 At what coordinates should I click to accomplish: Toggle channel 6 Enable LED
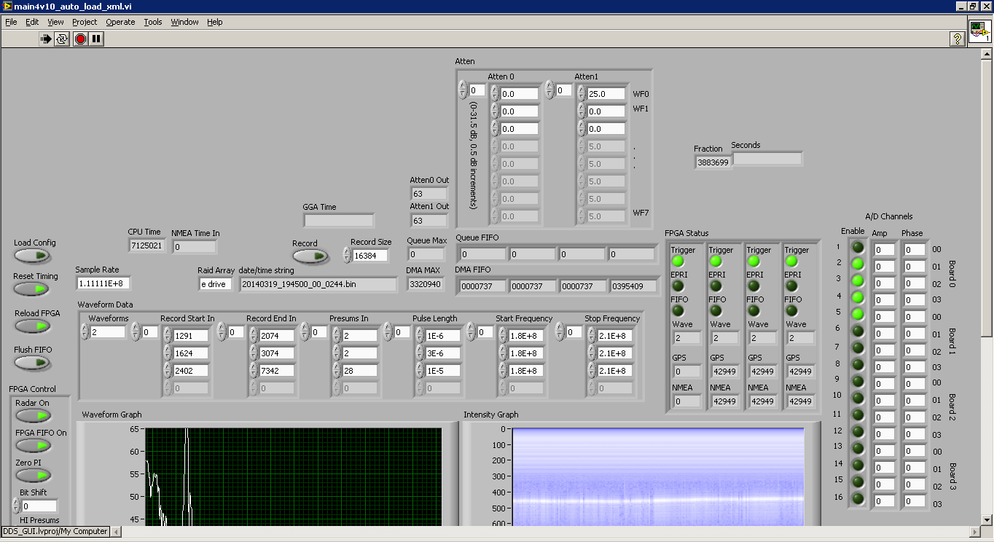pyautogui.click(x=858, y=330)
